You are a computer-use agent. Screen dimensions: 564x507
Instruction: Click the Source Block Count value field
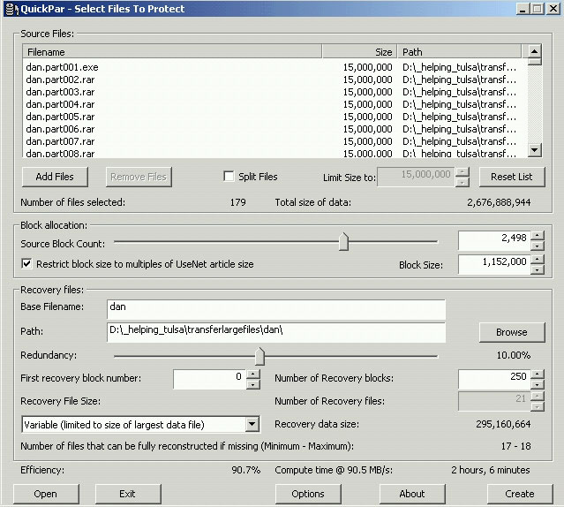pyautogui.click(x=494, y=241)
